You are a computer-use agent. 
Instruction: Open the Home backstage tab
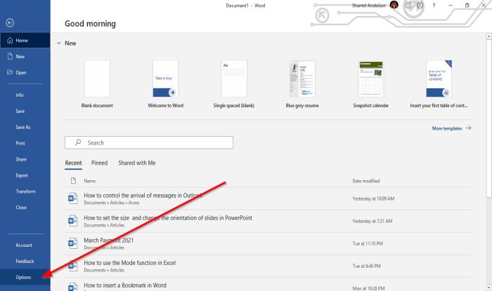pos(25,41)
